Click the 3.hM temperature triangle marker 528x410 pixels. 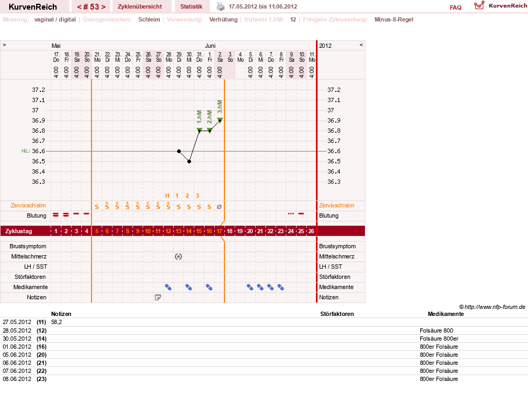(x=220, y=120)
